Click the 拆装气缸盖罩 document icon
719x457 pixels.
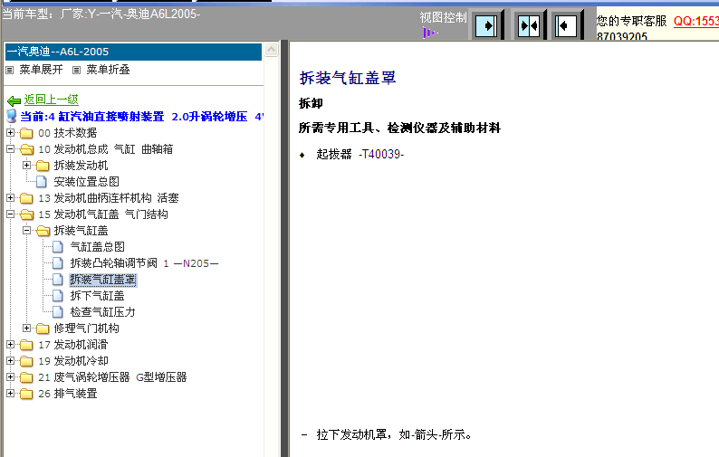tap(58, 280)
